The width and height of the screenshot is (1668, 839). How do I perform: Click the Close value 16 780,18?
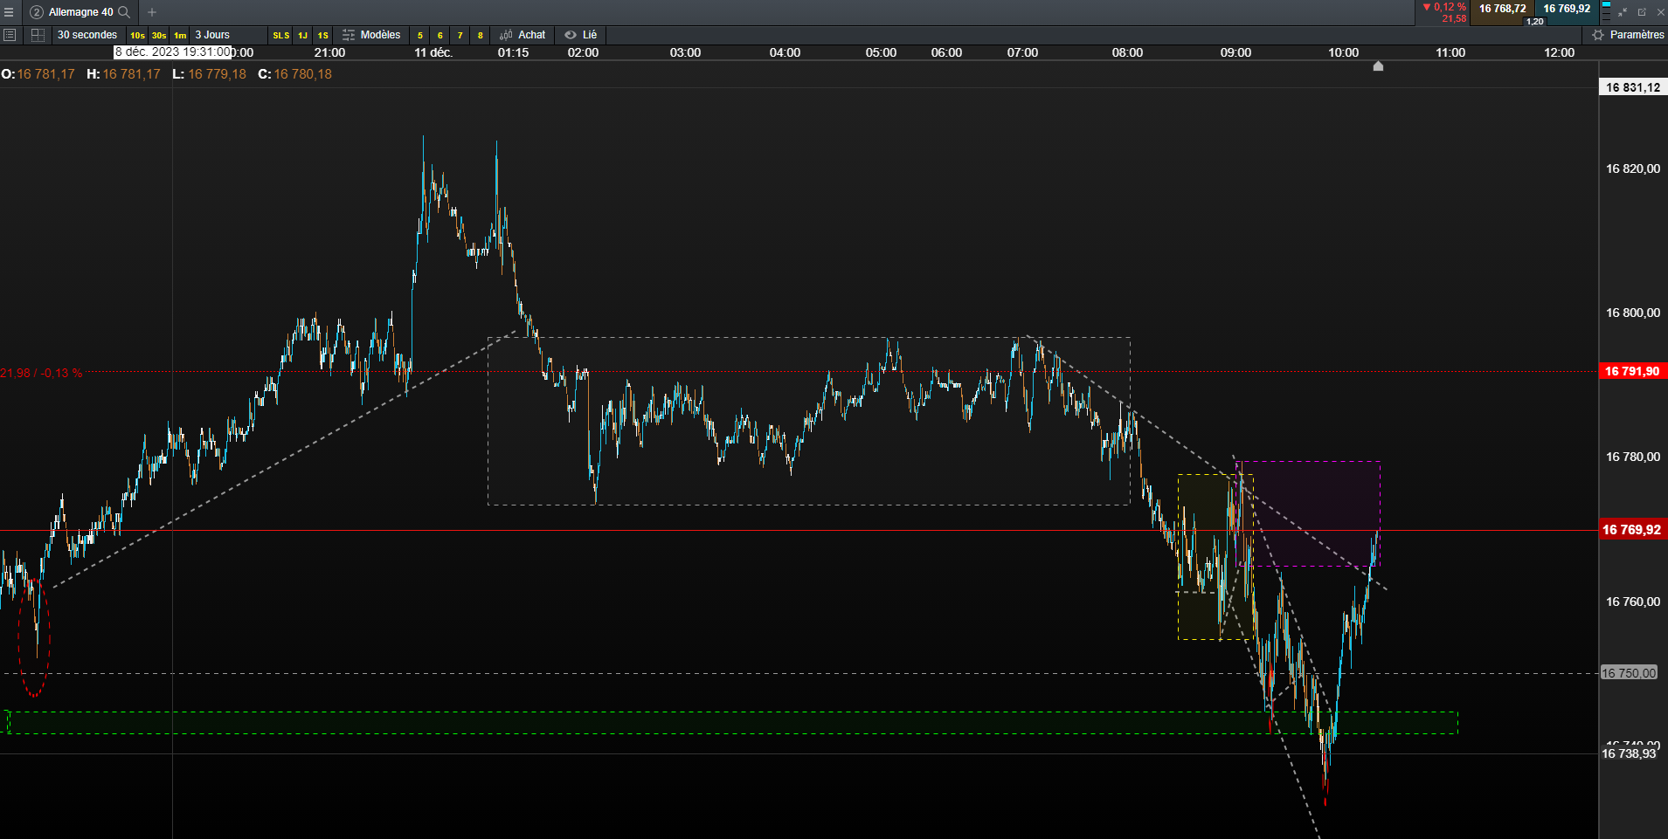click(303, 74)
